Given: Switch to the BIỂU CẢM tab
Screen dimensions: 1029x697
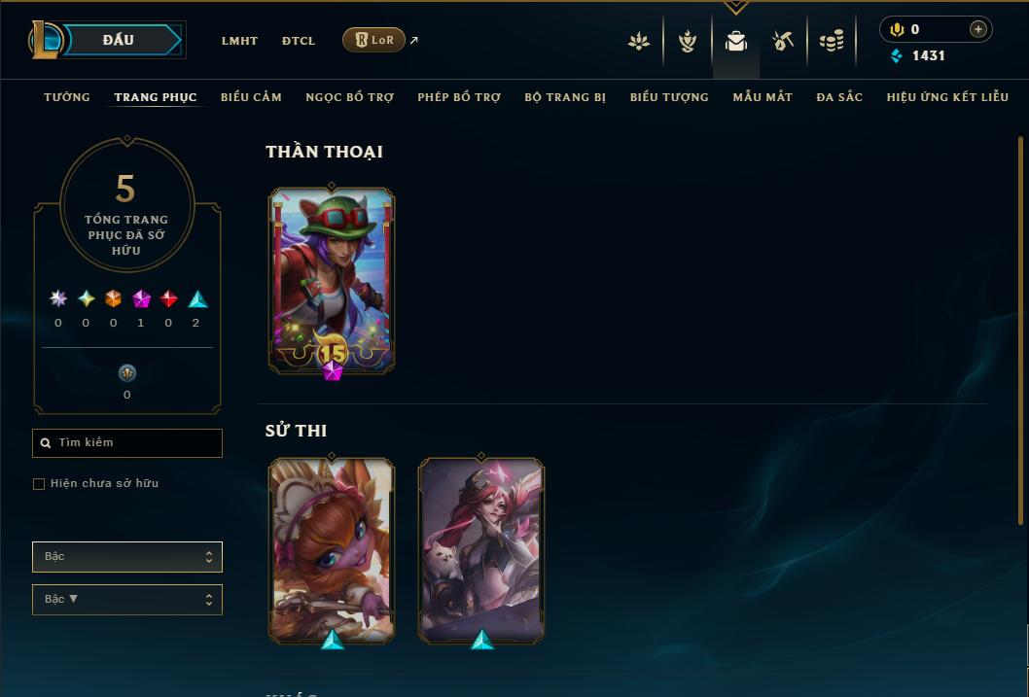Looking at the screenshot, I should click(x=251, y=97).
